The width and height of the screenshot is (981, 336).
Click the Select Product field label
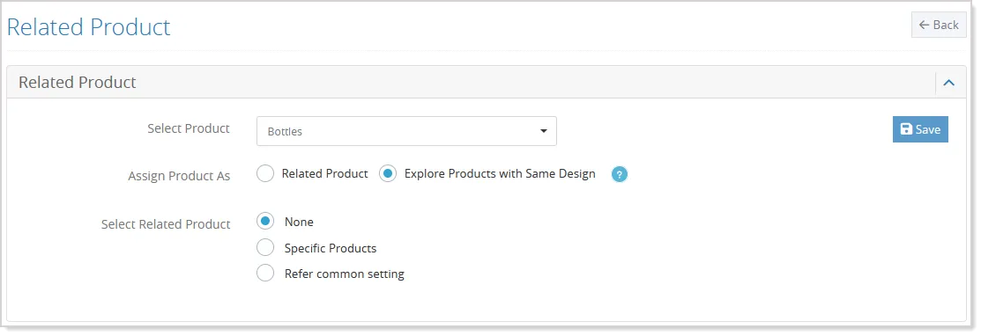189,128
